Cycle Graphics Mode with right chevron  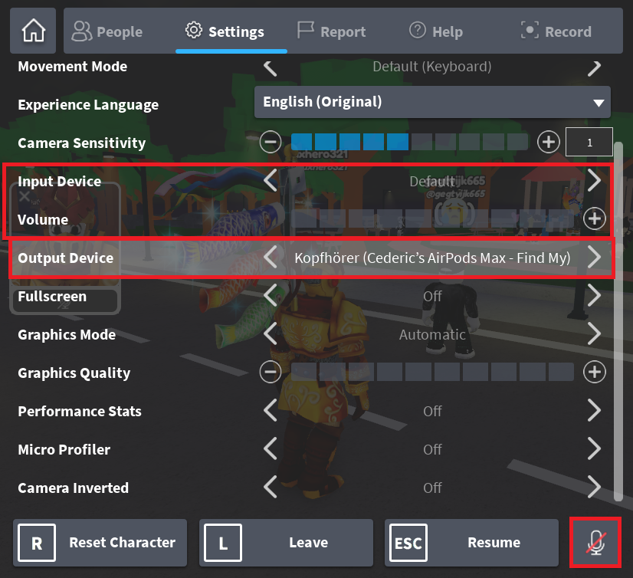[x=593, y=334]
